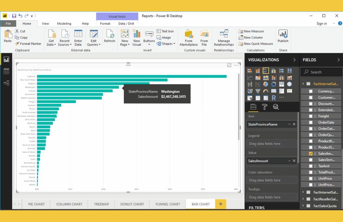Pick the Funnel visualization icon

coord(258,91)
